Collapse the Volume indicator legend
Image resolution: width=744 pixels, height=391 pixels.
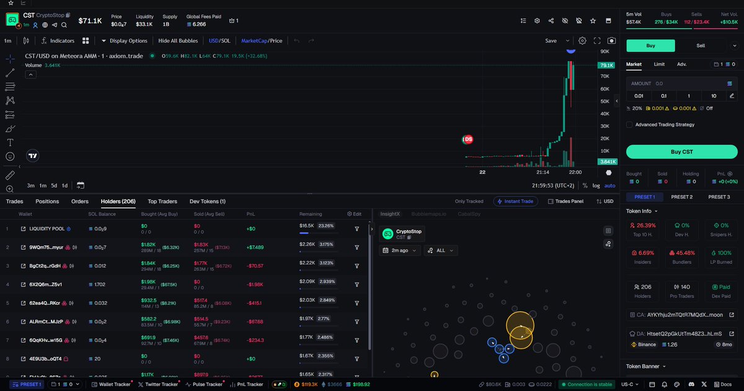[30, 74]
